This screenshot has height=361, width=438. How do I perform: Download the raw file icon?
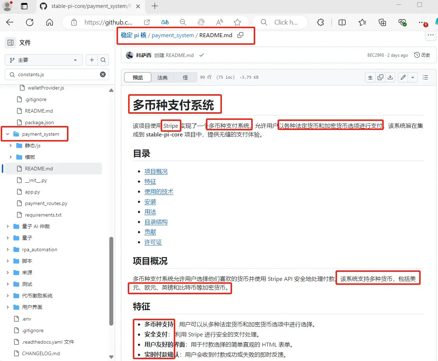pyautogui.click(x=390, y=77)
